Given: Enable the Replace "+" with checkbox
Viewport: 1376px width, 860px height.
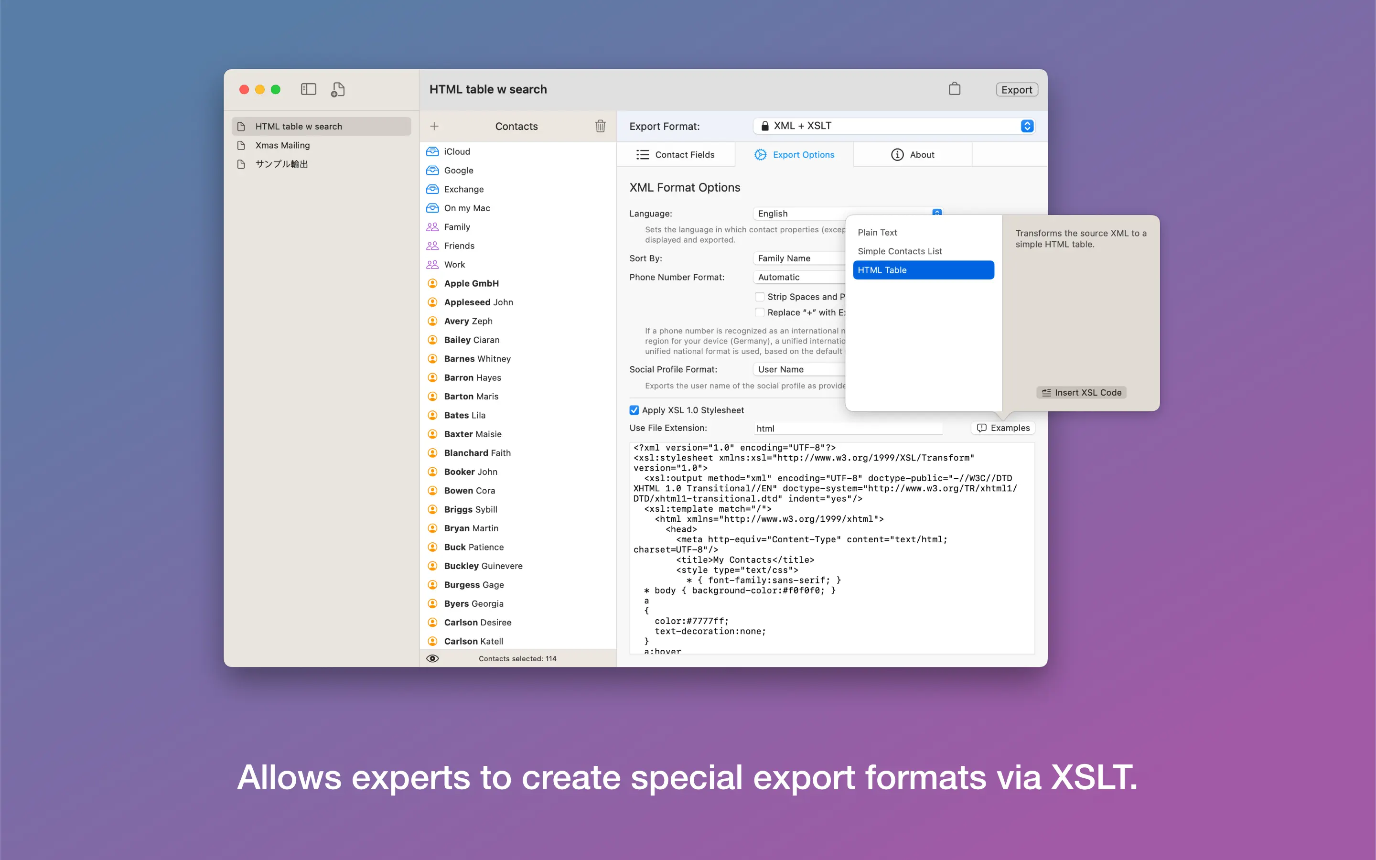Looking at the screenshot, I should pyautogui.click(x=760, y=312).
